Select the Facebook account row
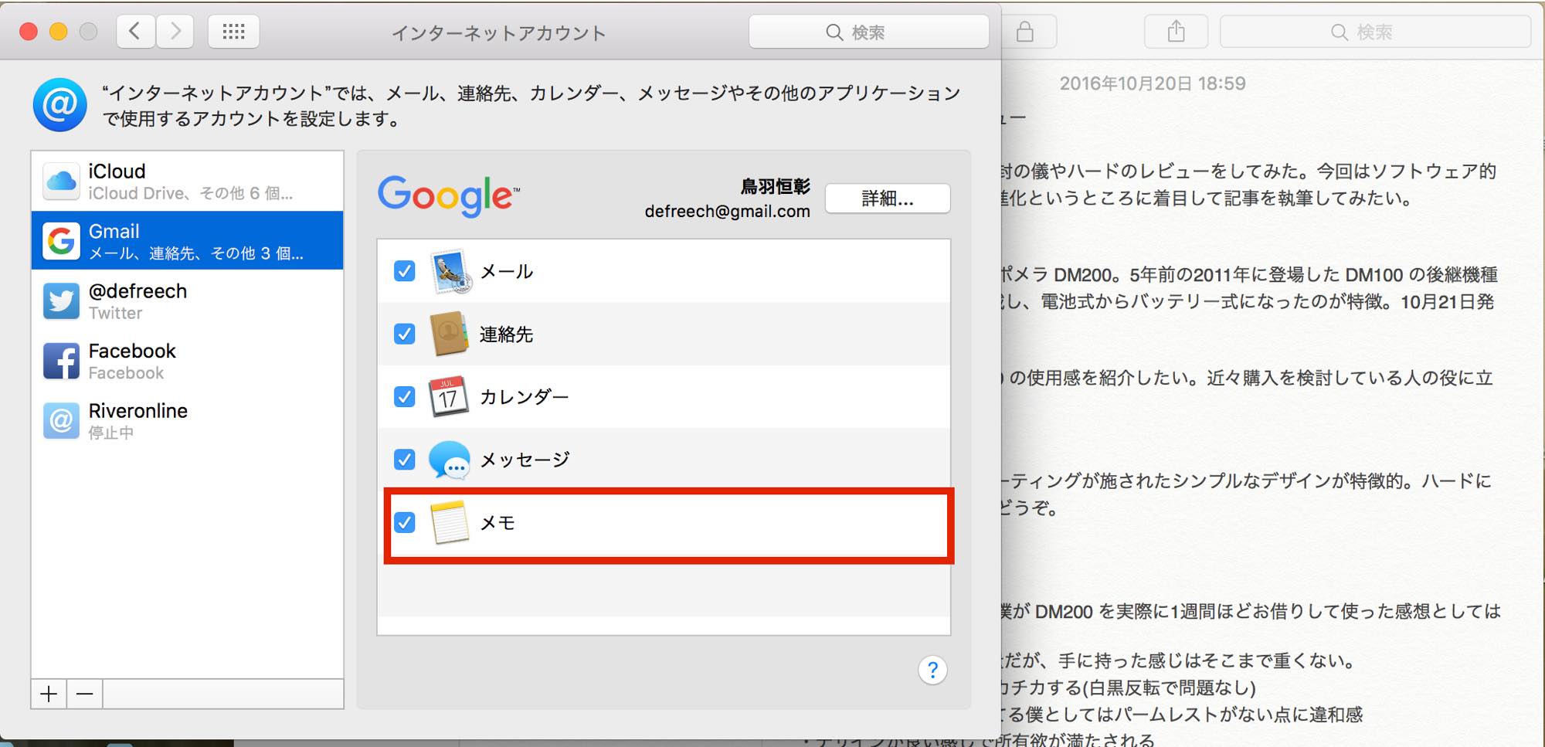This screenshot has height=747, width=1545. (x=187, y=360)
